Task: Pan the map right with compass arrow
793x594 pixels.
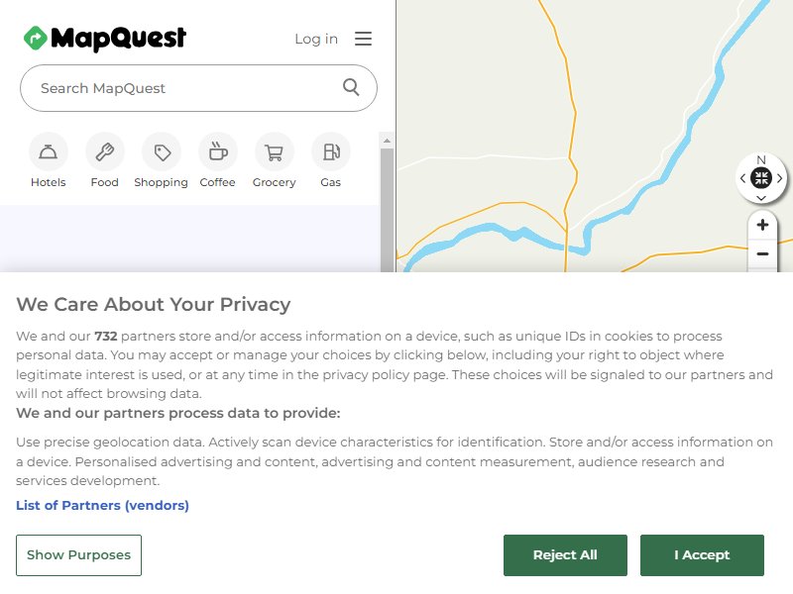Action: [x=780, y=178]
